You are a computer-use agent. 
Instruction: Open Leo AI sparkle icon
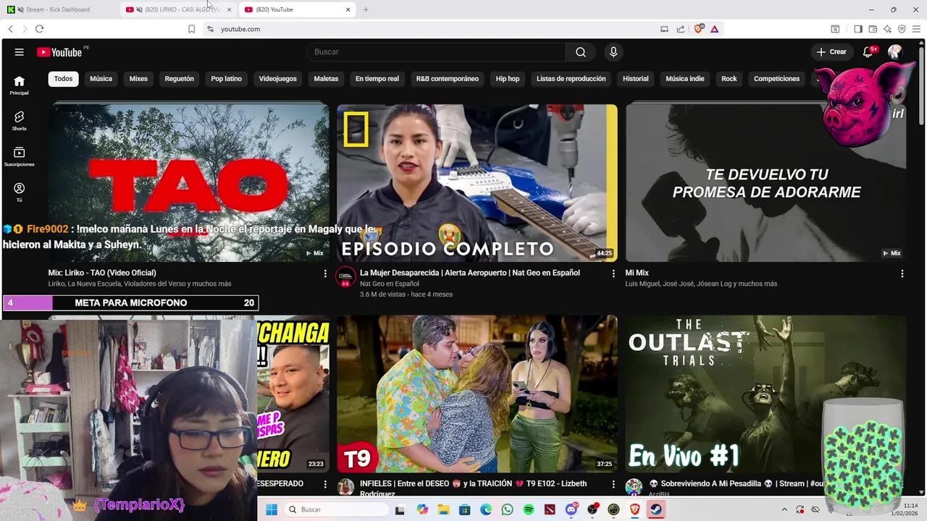point(887,29)
